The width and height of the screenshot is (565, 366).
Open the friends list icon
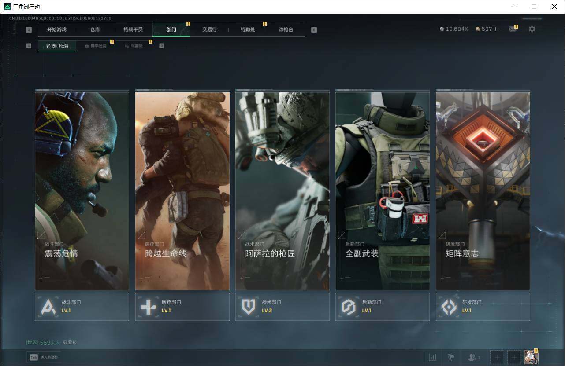(x=473, y=357)
